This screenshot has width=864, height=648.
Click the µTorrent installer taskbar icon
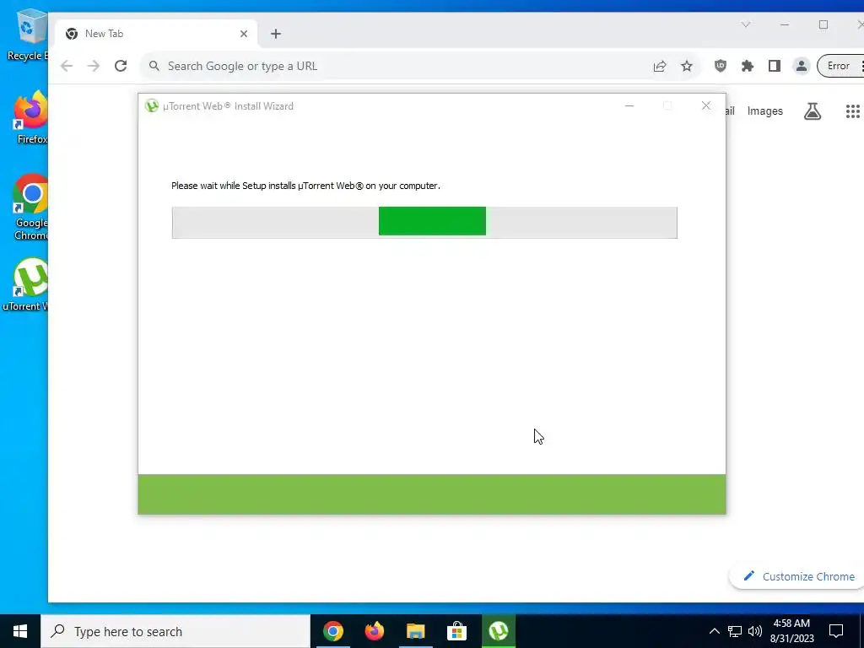(x=498, y=631)
